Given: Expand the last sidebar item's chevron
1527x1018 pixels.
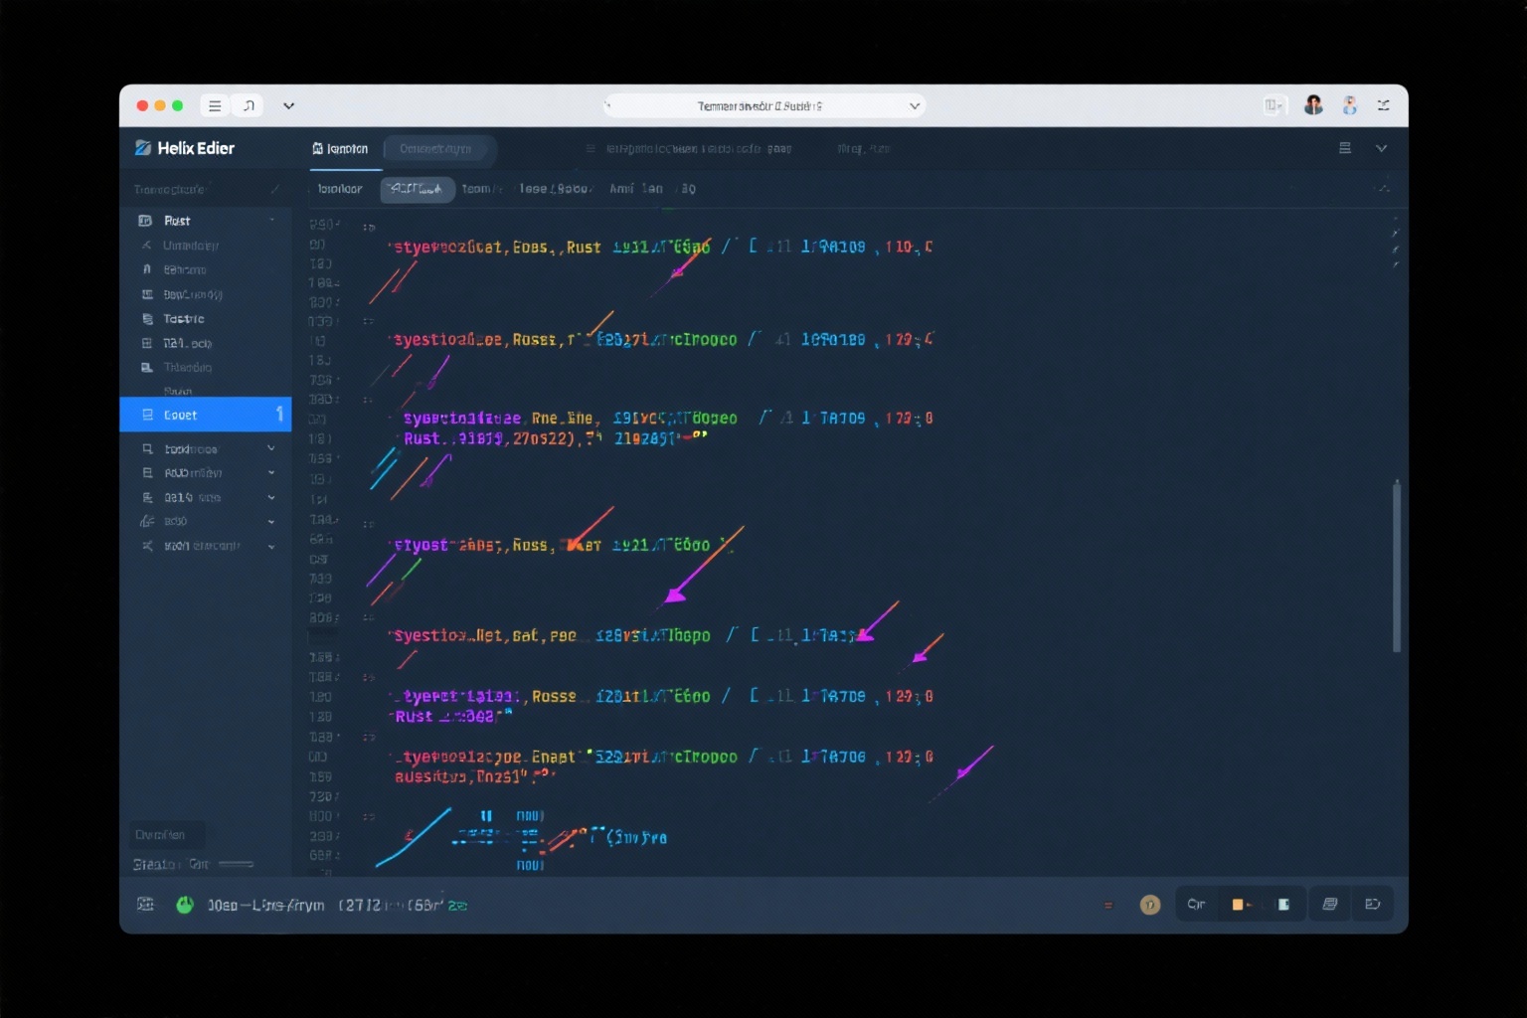Looking at the screenshot, I should click(x=271, y=546).
